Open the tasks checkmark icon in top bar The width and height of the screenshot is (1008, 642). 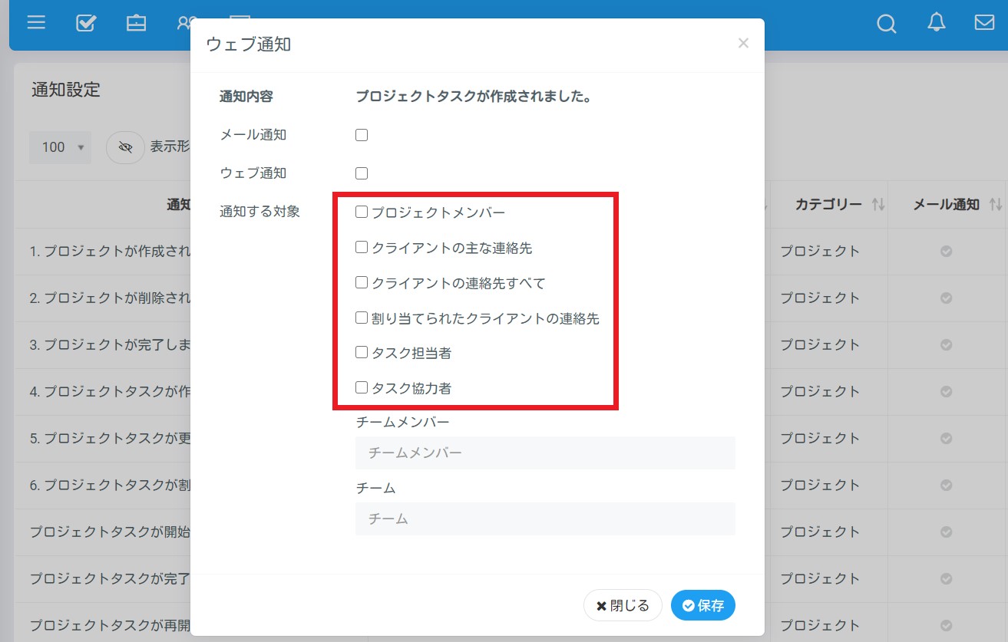[x=86, y=22]
